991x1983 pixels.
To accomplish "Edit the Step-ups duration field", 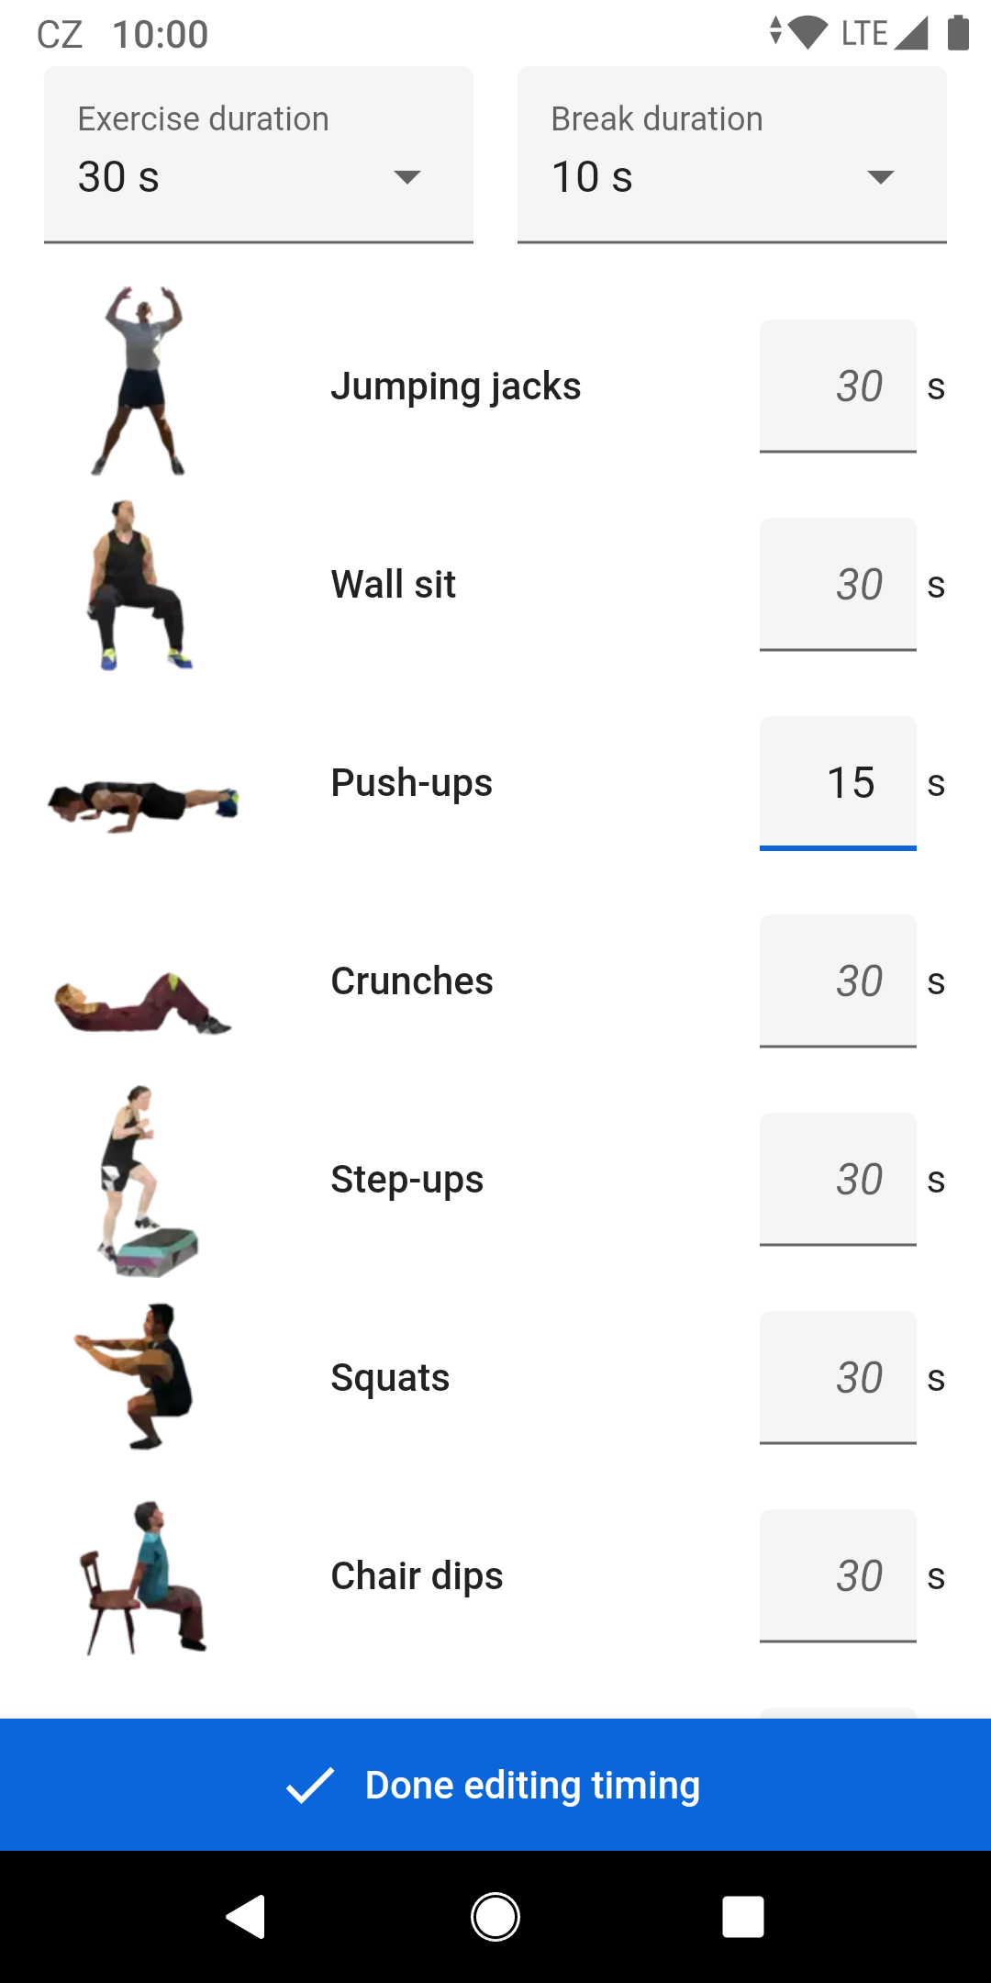I will pyautogui.click(x=838, y=1179).
